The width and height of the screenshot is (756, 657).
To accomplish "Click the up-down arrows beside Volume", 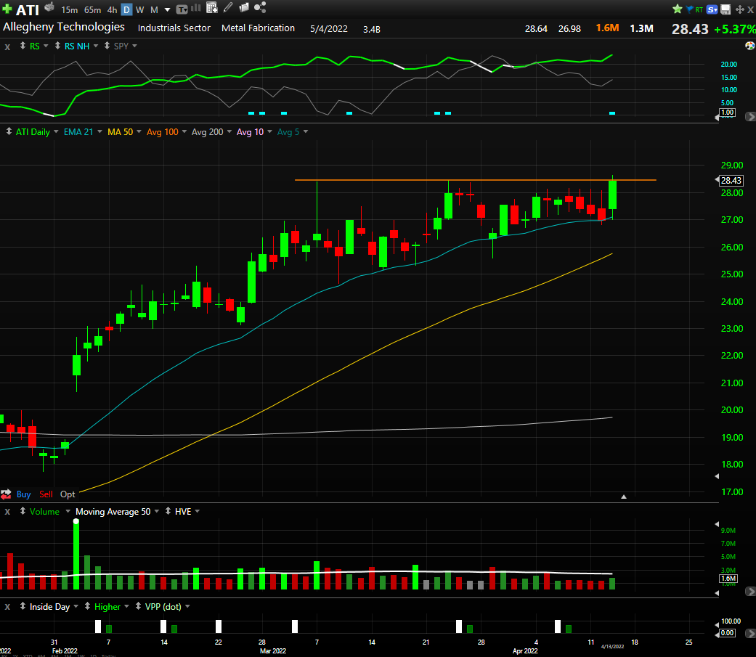I will (x=23, y=511).
